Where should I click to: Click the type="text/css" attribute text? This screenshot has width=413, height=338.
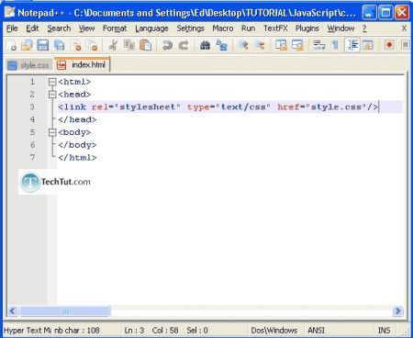tap(229, 107)
